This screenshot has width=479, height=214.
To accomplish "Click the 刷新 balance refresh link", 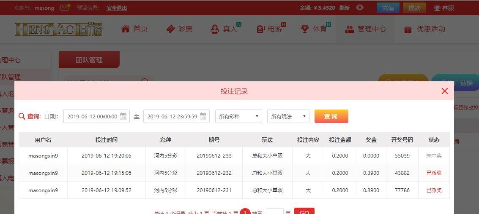I will (x=345, y=8).
